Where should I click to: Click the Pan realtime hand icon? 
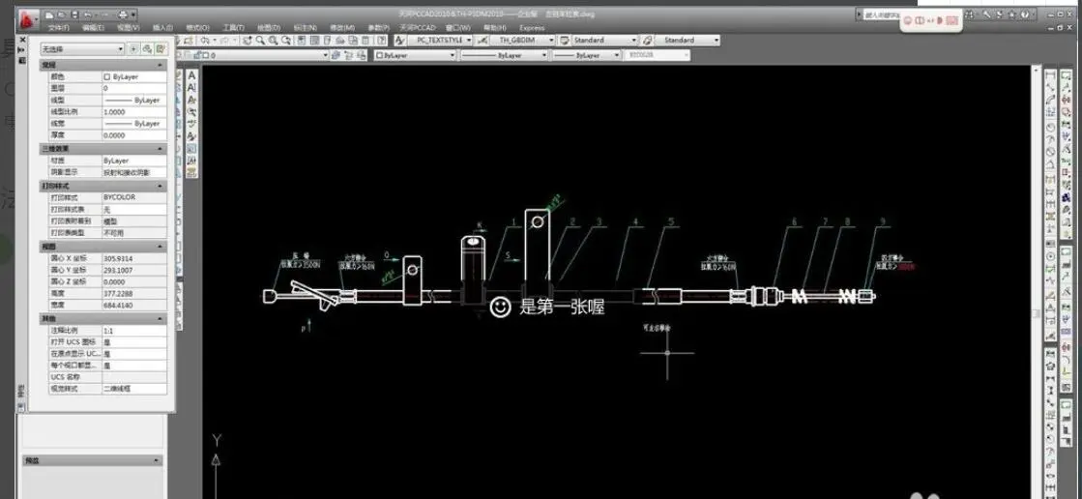[248, 41]
